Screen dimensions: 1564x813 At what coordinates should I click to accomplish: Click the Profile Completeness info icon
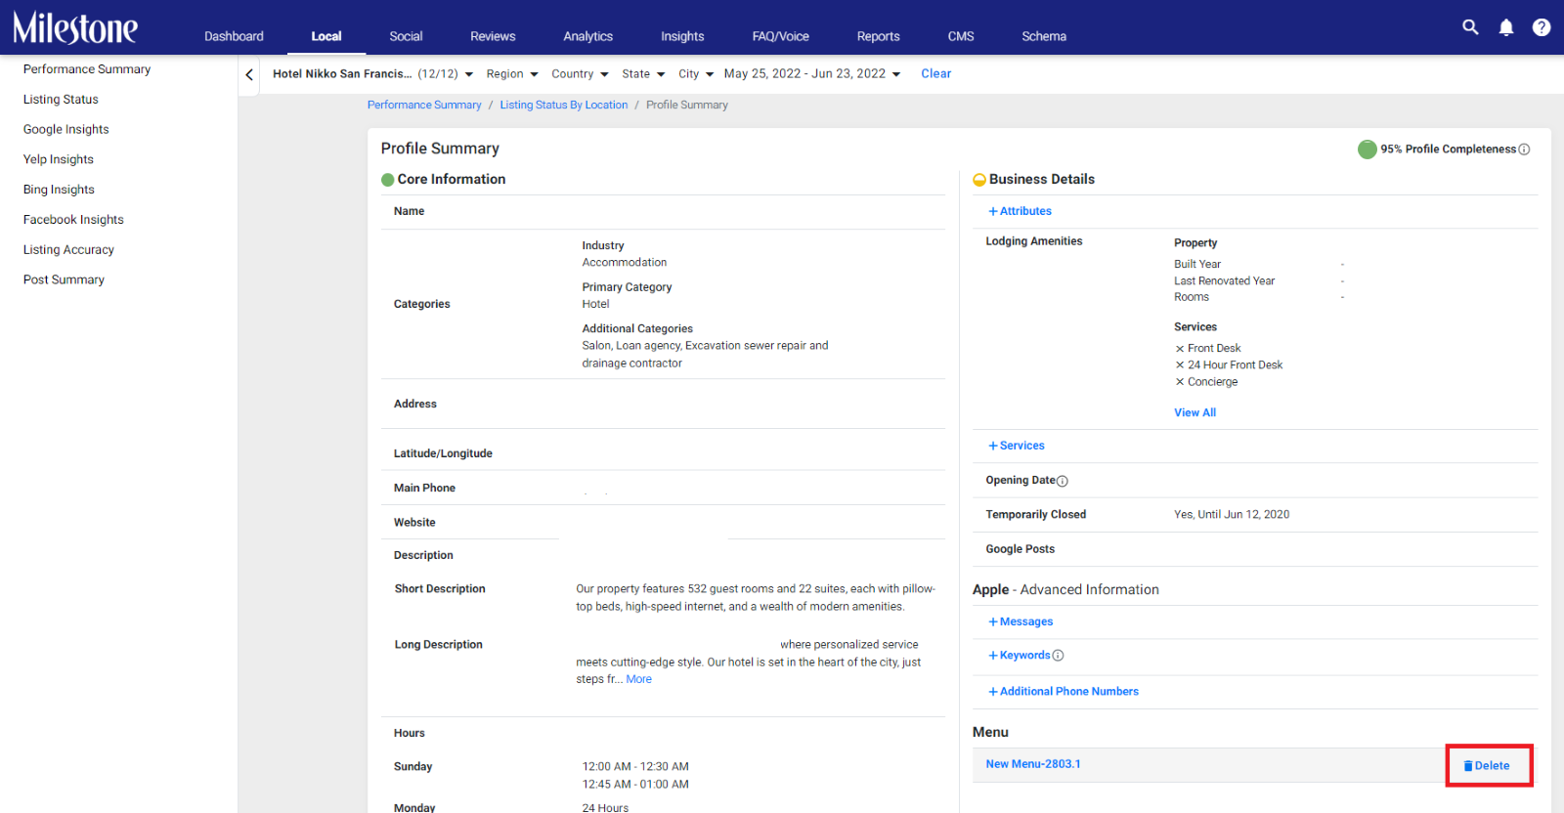point(1524,150)
